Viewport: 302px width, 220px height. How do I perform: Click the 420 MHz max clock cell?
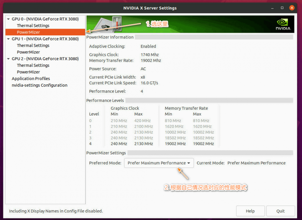pyautogui.click(x=142, y=121)
